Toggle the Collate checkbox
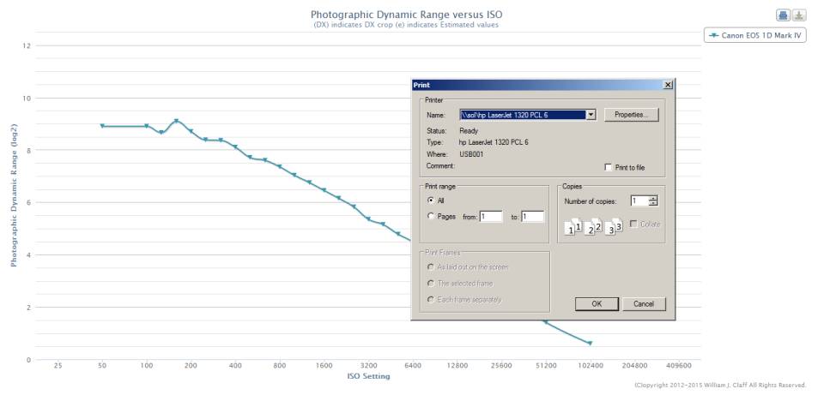Screen dimensions: 824x395 tap(633, 224)
